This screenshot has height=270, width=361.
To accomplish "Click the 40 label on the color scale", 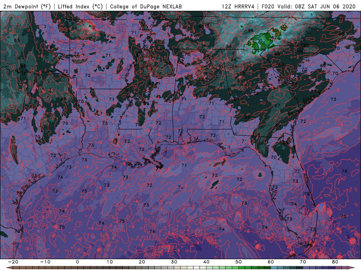I will coord(206,262).
